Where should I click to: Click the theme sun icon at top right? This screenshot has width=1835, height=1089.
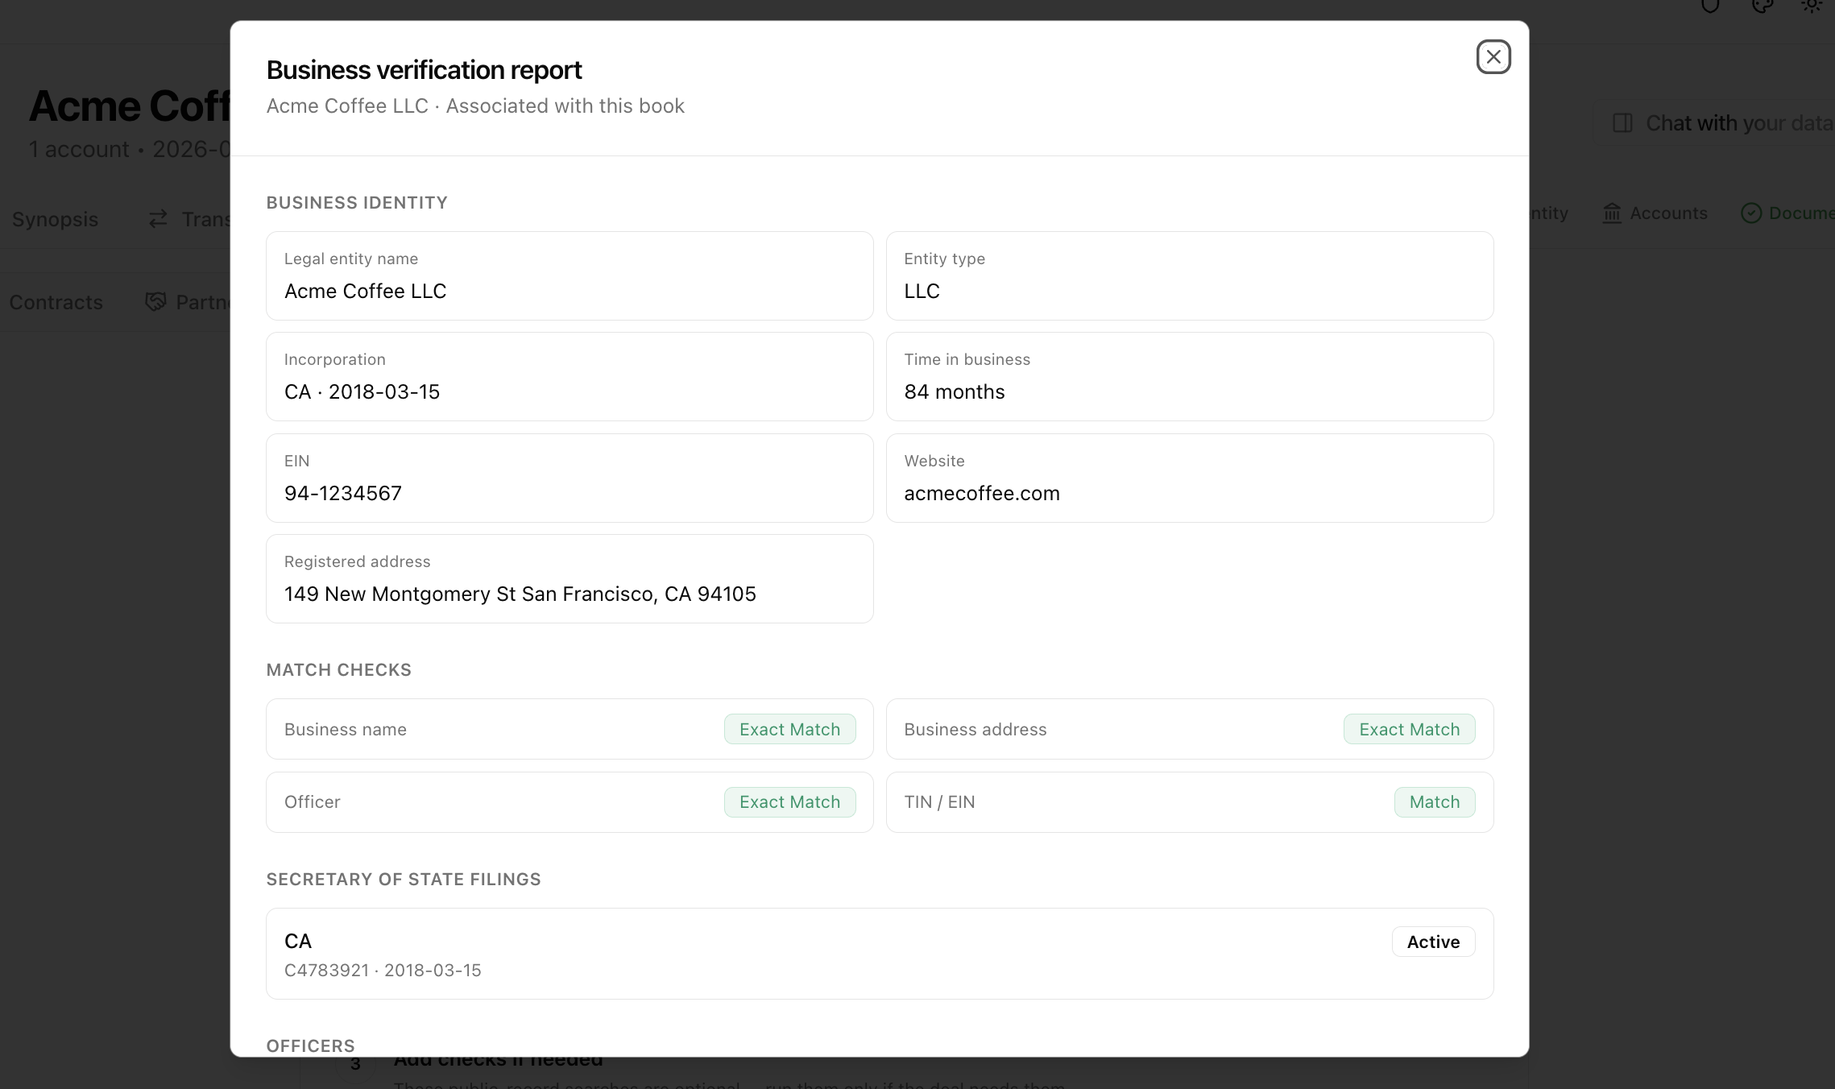(x=1811, y=6)
